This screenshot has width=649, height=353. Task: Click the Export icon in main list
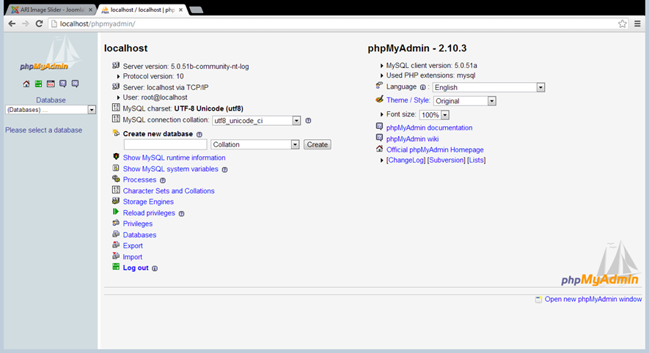pos(116,245)
